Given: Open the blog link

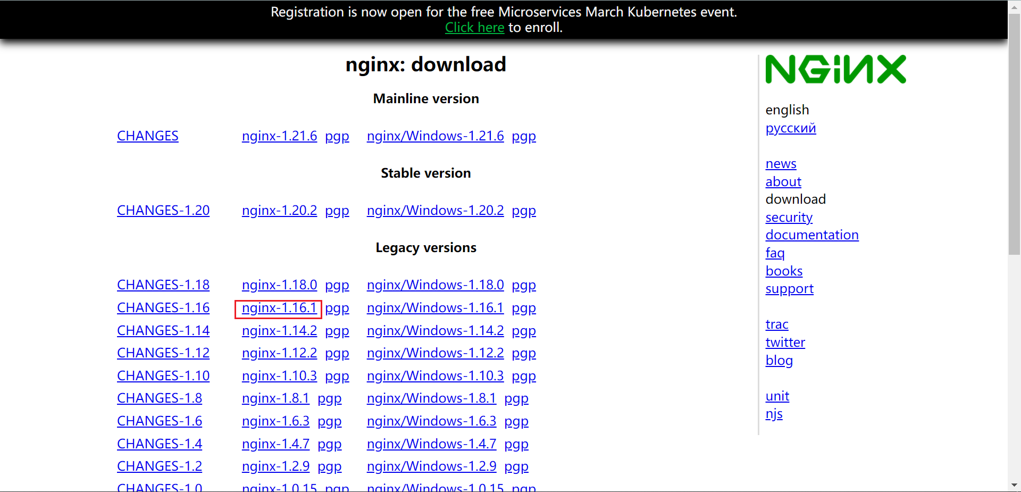Looking at the screenshot, I should pos(779,360).
